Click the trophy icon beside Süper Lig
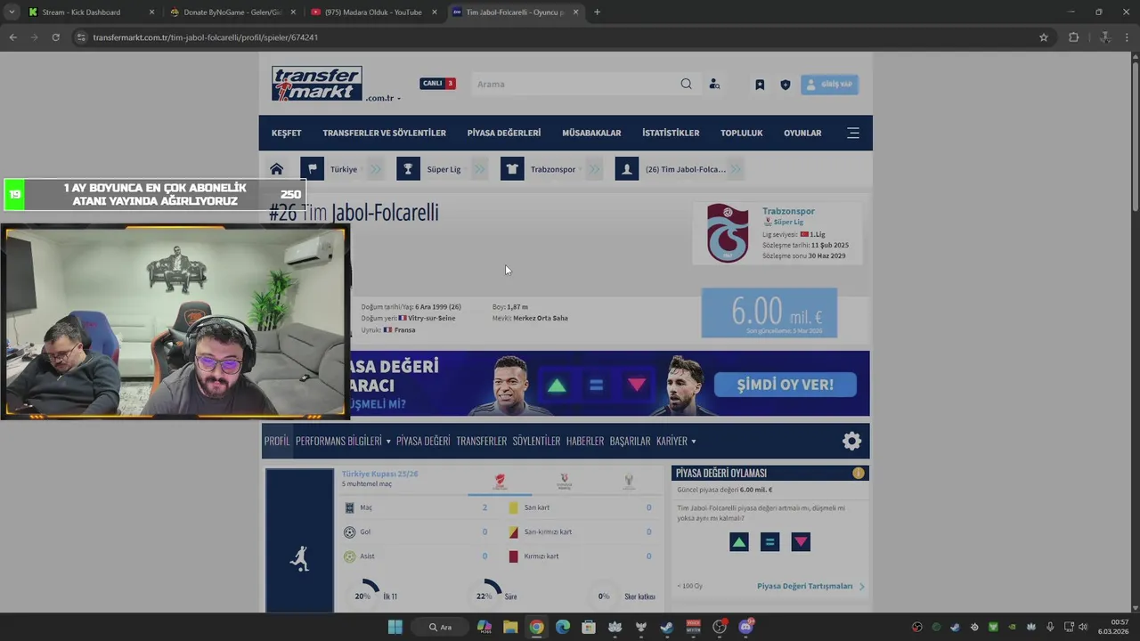1140x641 pixels. [408, 169]
